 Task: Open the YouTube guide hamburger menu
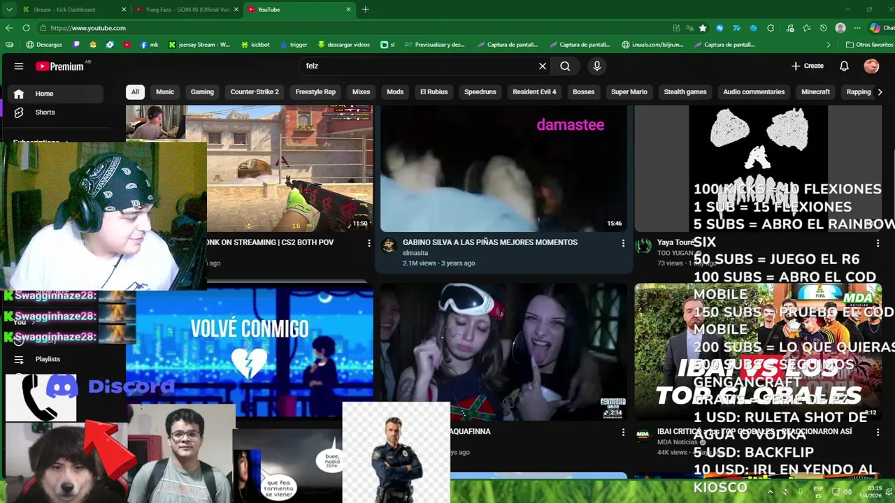[x=19, y=66]
